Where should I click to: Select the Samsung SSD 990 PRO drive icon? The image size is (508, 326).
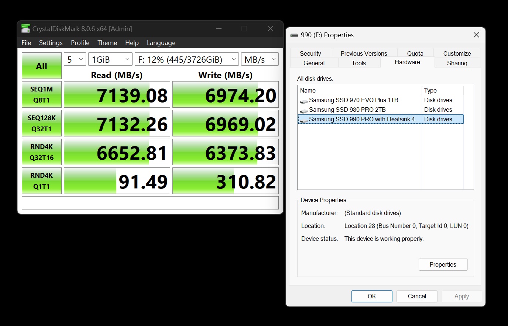click(304, 120)
